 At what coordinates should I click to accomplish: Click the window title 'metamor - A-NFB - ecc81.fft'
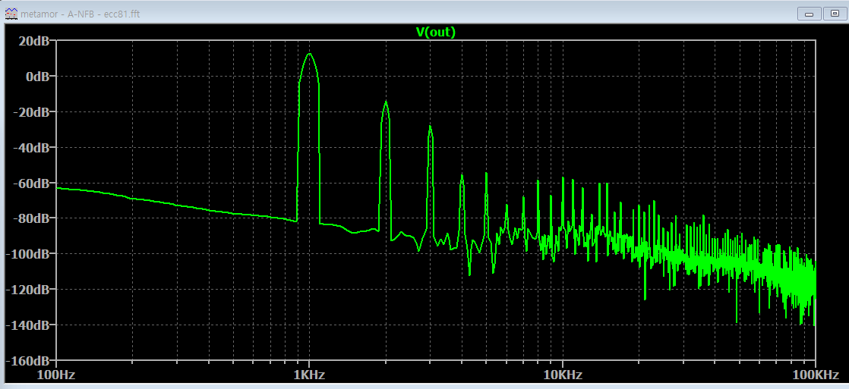(x=80, y=14)
